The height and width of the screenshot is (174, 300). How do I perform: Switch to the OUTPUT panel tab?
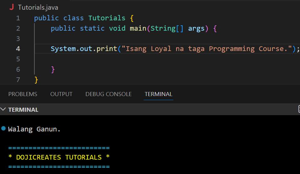(61, 94)
